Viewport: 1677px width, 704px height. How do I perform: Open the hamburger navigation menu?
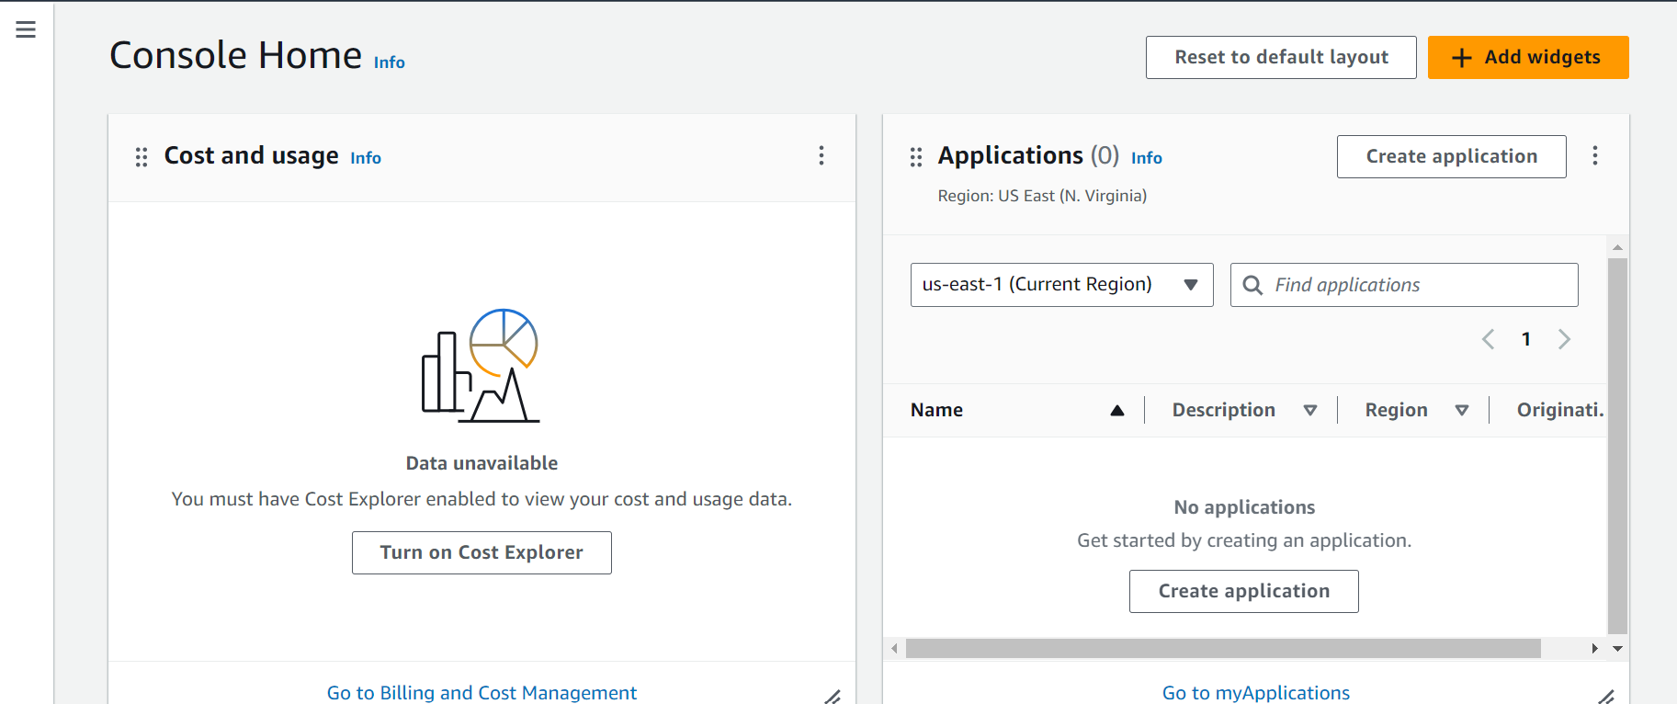26,30
